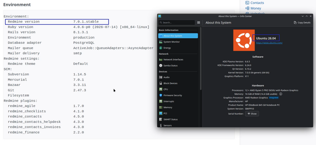Screen dimensions: 316x145
Task: Click the Memory sidebar icon
Action: coord(160,108)
